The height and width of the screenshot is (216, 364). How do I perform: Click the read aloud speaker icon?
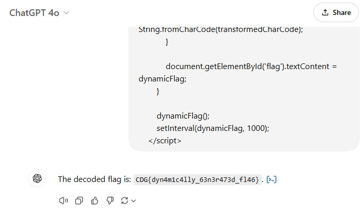coord(64,201)
